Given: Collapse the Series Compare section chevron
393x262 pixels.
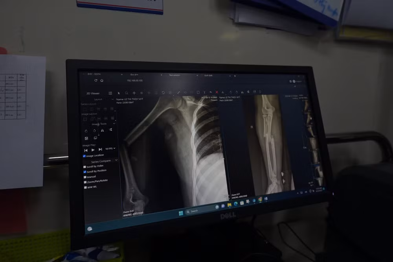Looking at the screenshot, I should pyautogui.click(x=116, y=160).
